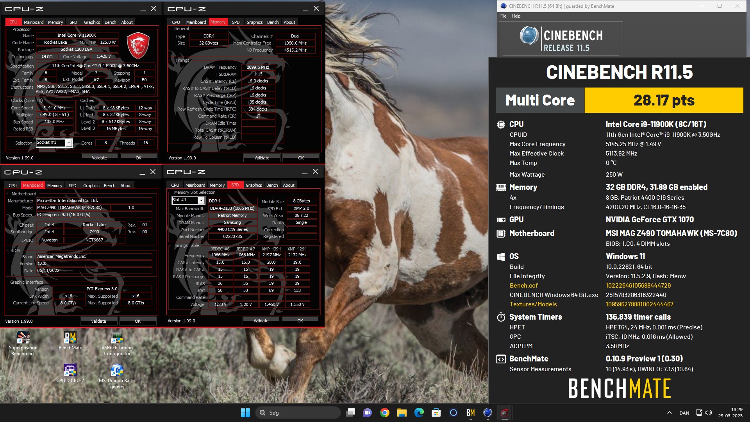This screenshot has height=422, width=750.
Task: Click the MSI CPU-Z taskbar icon
Action: coord(505,413)
